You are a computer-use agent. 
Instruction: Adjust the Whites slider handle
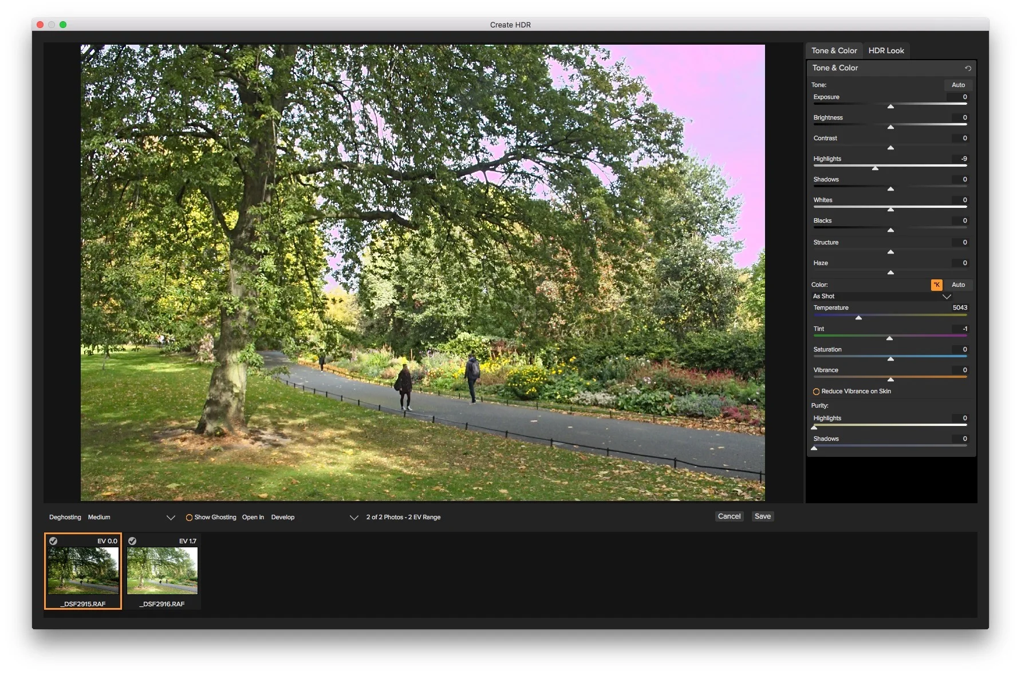[x=890, y=209]
